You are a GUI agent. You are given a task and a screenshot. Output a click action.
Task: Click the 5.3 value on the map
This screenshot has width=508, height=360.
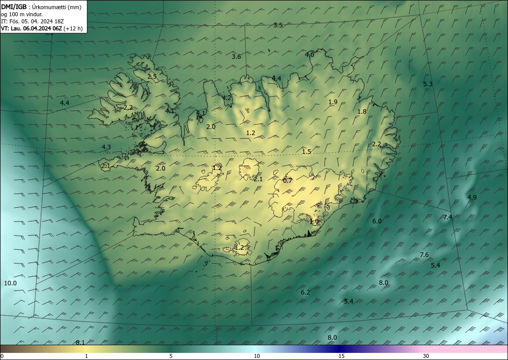pos(428,84)
